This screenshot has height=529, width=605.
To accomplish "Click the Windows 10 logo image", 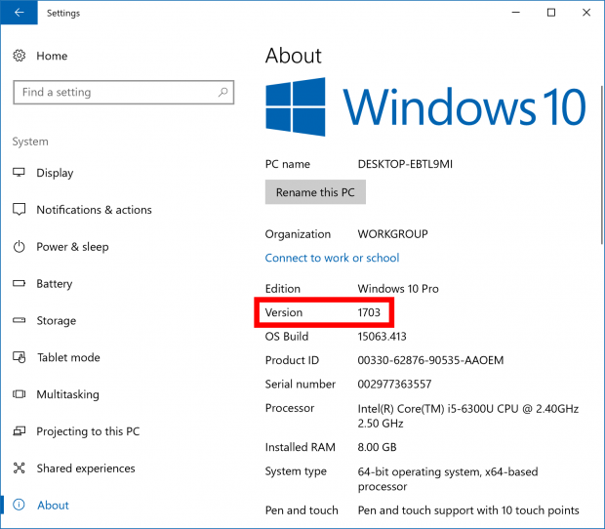I will pos(425,106).
